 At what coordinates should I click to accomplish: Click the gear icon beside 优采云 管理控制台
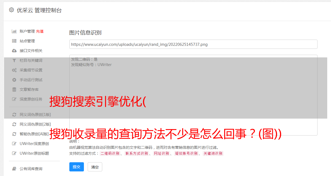pyautogui.click(x=11, y=10)
